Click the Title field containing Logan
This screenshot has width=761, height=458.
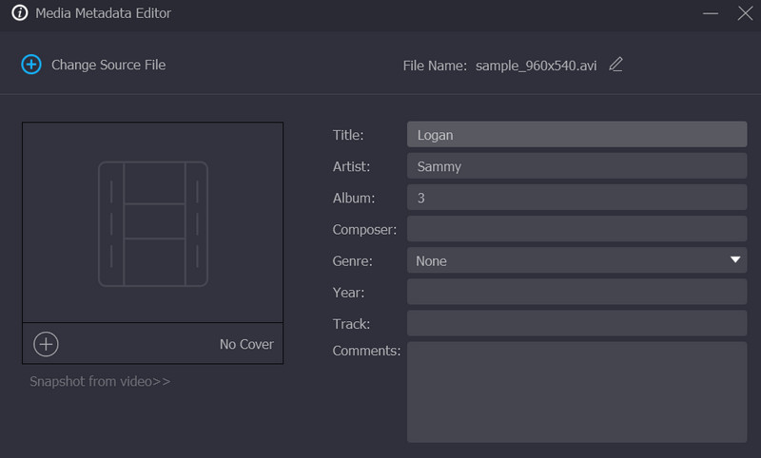[x=576, y=135]
